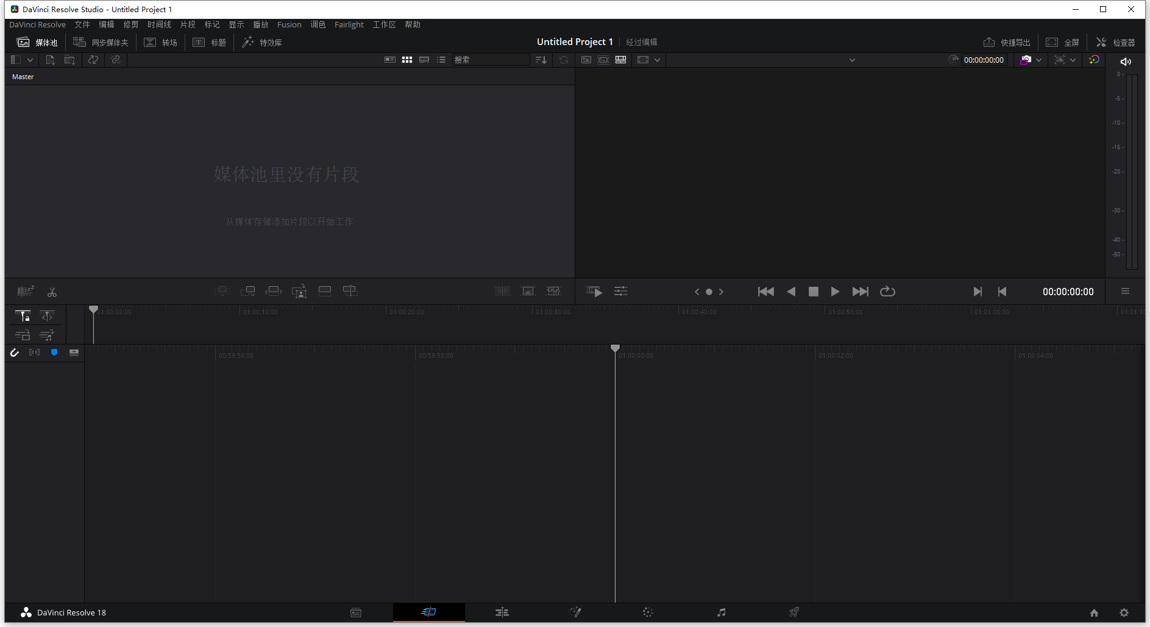Open the viewer clip name dropdown
This screenshot has height=627, width=1150.
pyautogui.click(x=852, y=60)
